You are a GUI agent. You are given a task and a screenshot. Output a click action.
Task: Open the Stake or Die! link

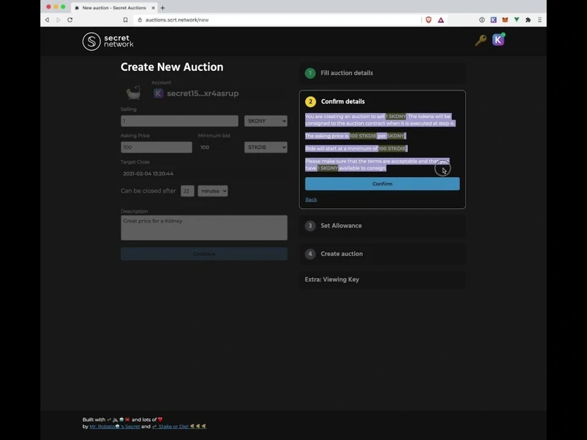179,426
